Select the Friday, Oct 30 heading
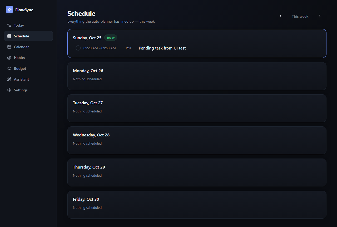 [x=86, y=199]
